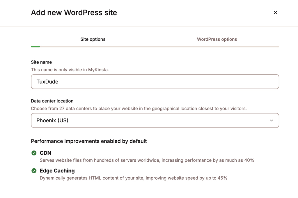Click the 'only visible in MyKinsta' hint text
Image resolution: width=298 pixels, height=198 pixels.
[x=70, y=70]
